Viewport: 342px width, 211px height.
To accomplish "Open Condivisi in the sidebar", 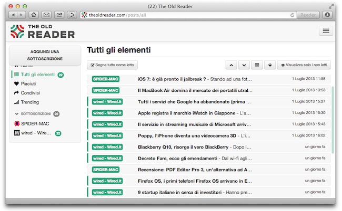I will point(31,93).
